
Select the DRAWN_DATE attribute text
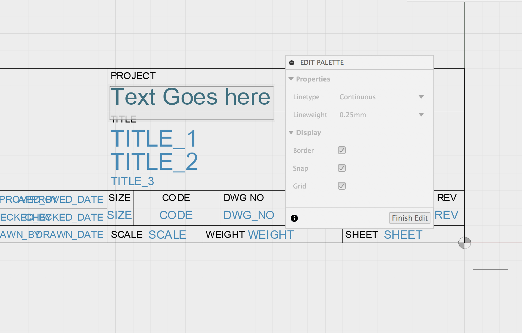70,235
